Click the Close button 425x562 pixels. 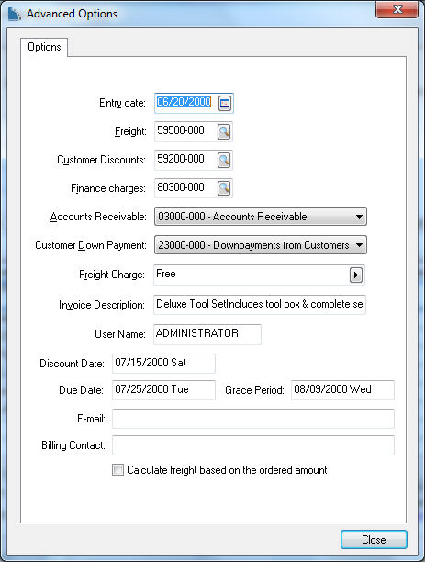374,539
